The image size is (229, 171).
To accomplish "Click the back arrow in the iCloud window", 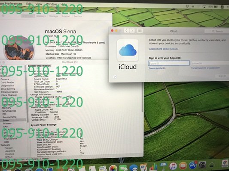I will click(x=126, y=31).
